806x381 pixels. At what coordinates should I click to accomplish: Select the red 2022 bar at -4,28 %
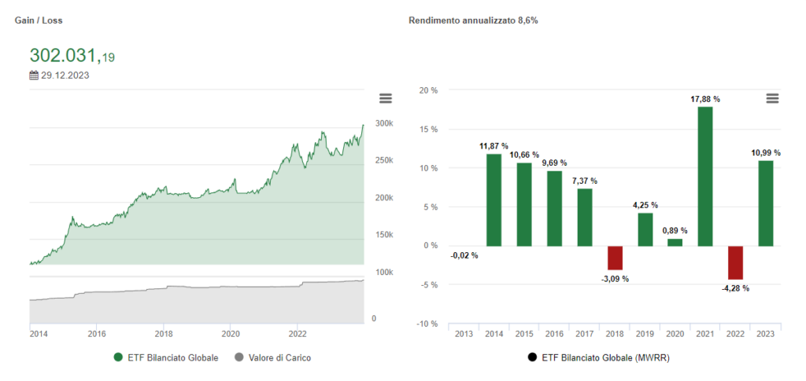735,262
